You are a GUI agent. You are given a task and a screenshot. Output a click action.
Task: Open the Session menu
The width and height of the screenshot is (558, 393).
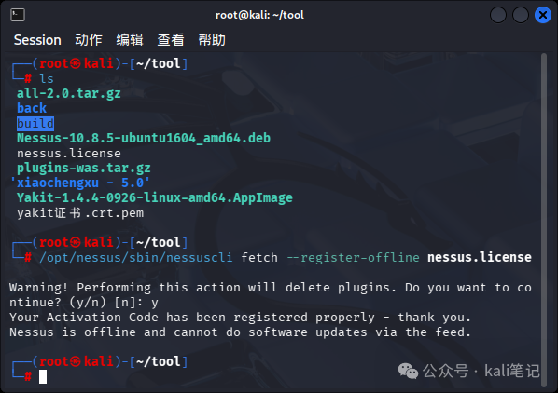point(37,40)
